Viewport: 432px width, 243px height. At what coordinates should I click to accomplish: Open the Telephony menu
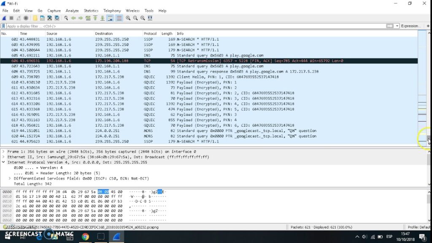pyautogui.click(x=112, y=11)
